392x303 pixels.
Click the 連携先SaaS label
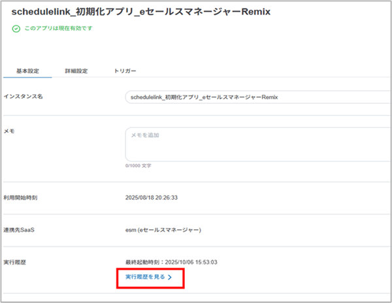(22, 230)
